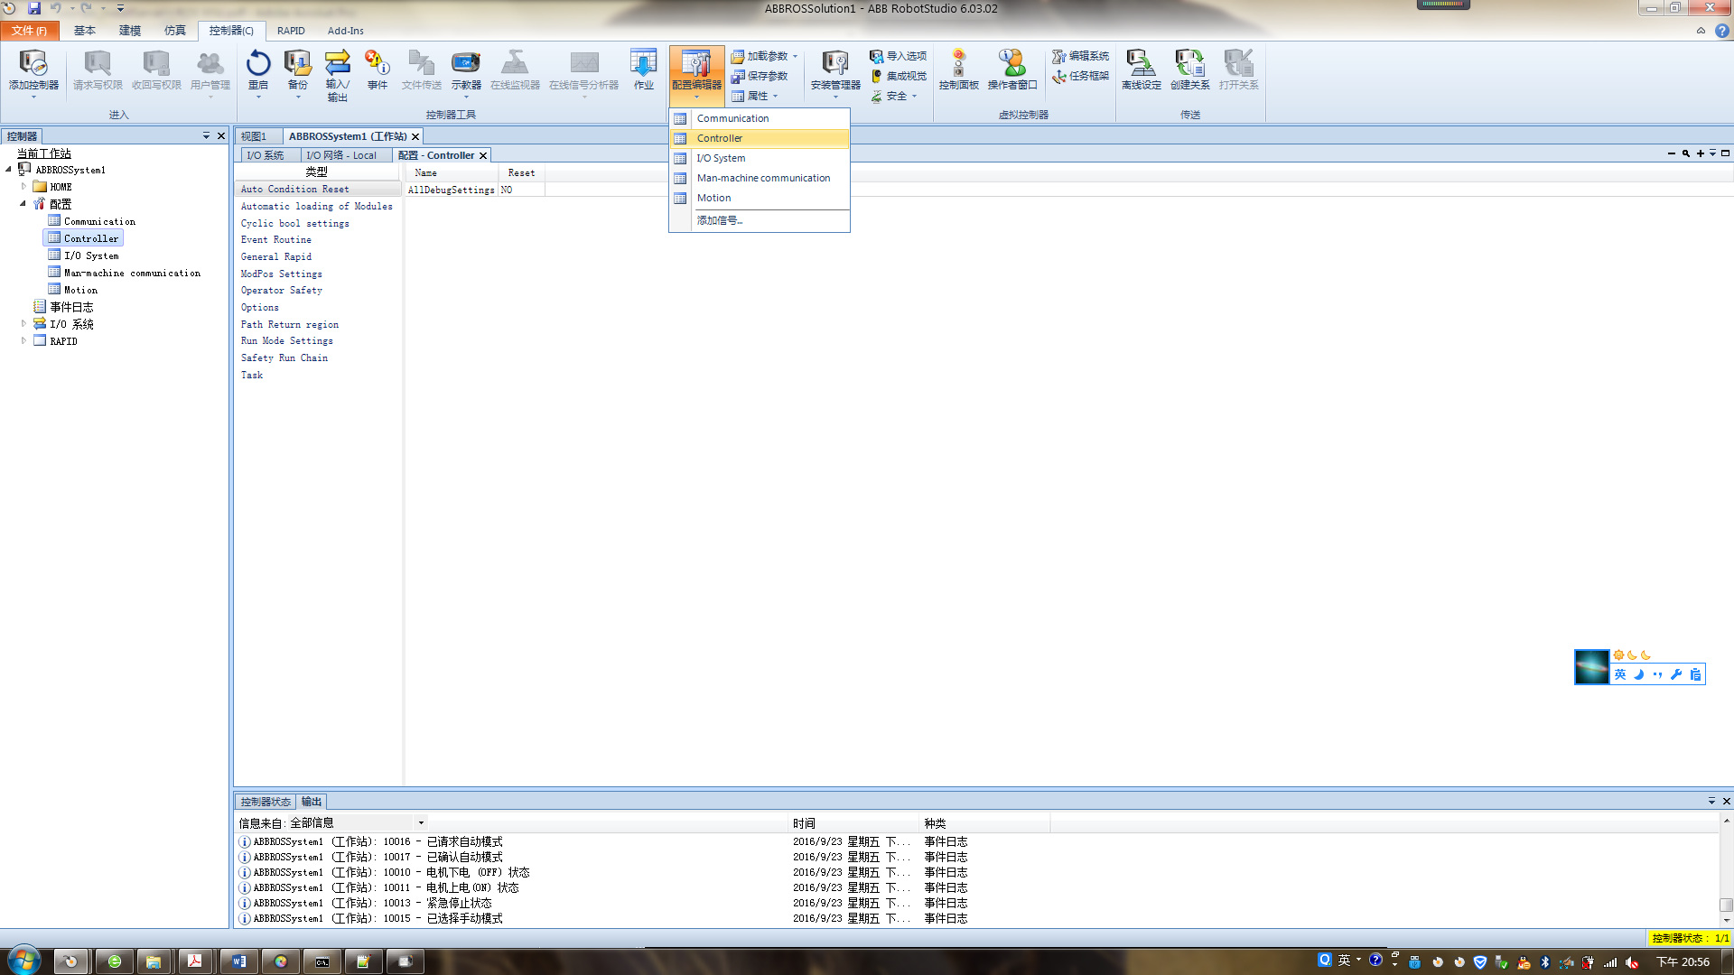1734x975 pixels.
Task: Switch to the 仿真 ribbon tab
Action: pyautogui.click(x=175, y=31)
